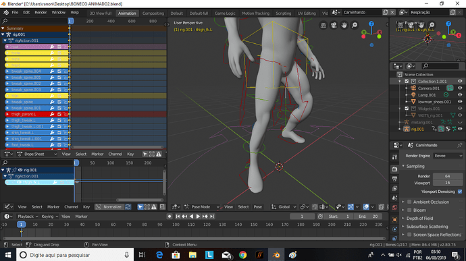Toggle camera view icon in main viewport
This screenshot has width=466, height=261.
coord(334,25)
